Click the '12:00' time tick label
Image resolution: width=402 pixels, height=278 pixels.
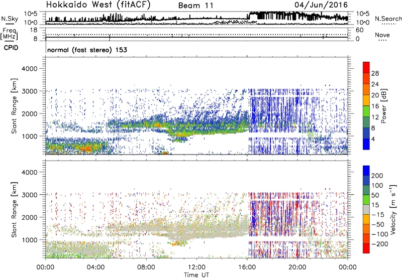coord(196,267)
